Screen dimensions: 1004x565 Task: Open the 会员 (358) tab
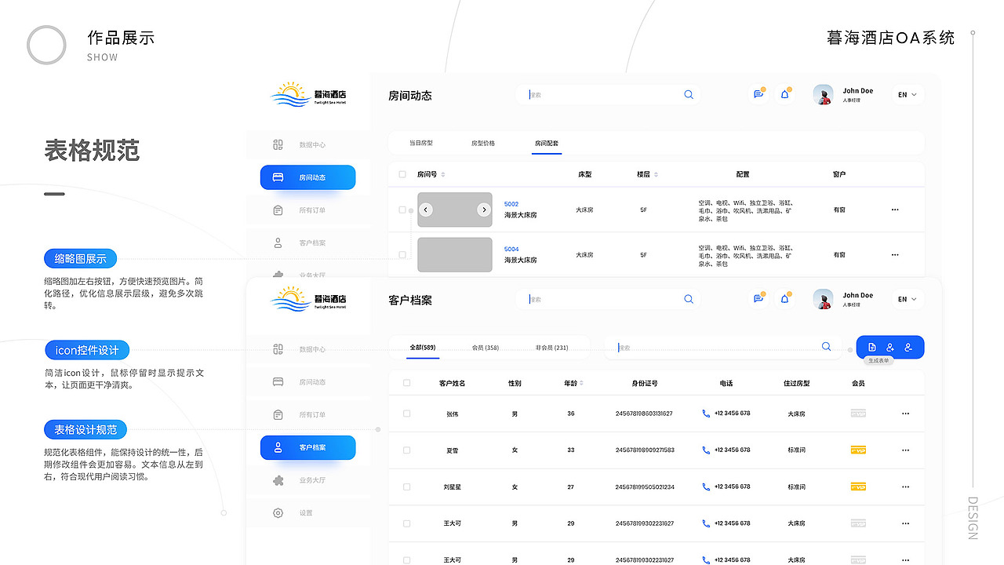tap(486, 348)
